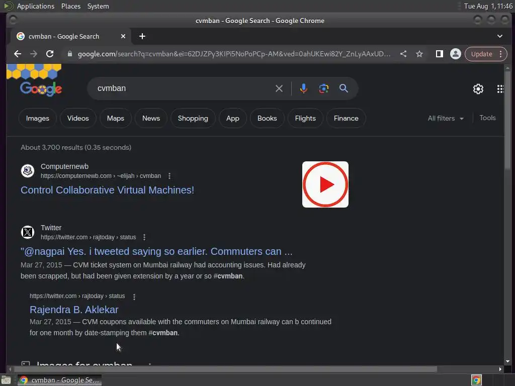This screenshot has width=515, height=386.
Task: Select the Flights filter chip
Action: point(305,118)
